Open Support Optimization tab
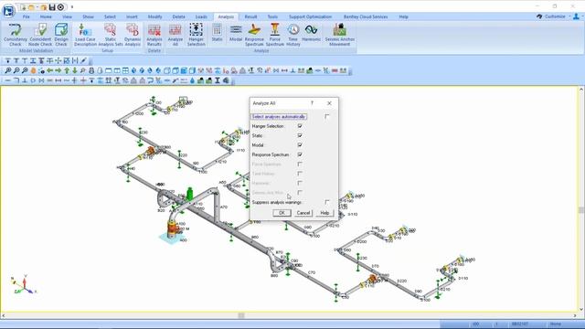 [310, 16]
